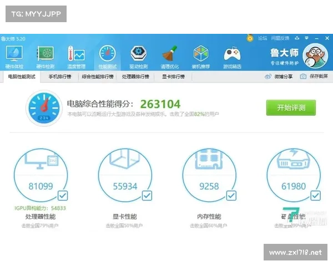
Task: Switch to the 处理器排行榜 tab
Action: pos(135,76)
